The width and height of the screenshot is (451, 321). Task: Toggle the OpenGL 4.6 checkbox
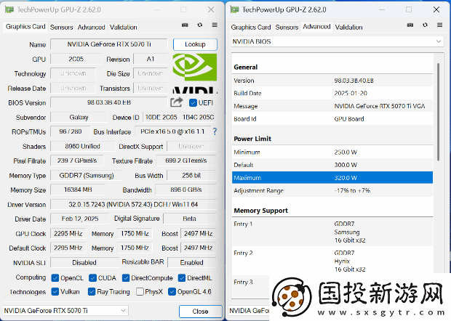pos(172,292)
